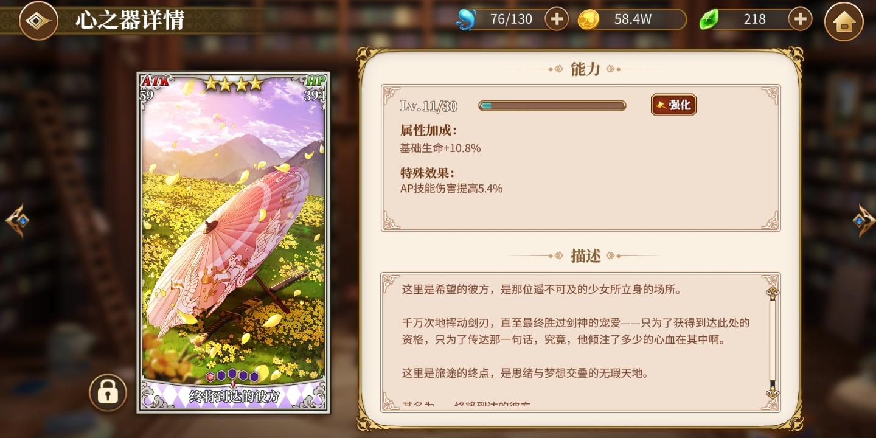Viewport: 876px width, 438px height.
Task: Tap the green gem icon
Action: [x=709, y=19]
